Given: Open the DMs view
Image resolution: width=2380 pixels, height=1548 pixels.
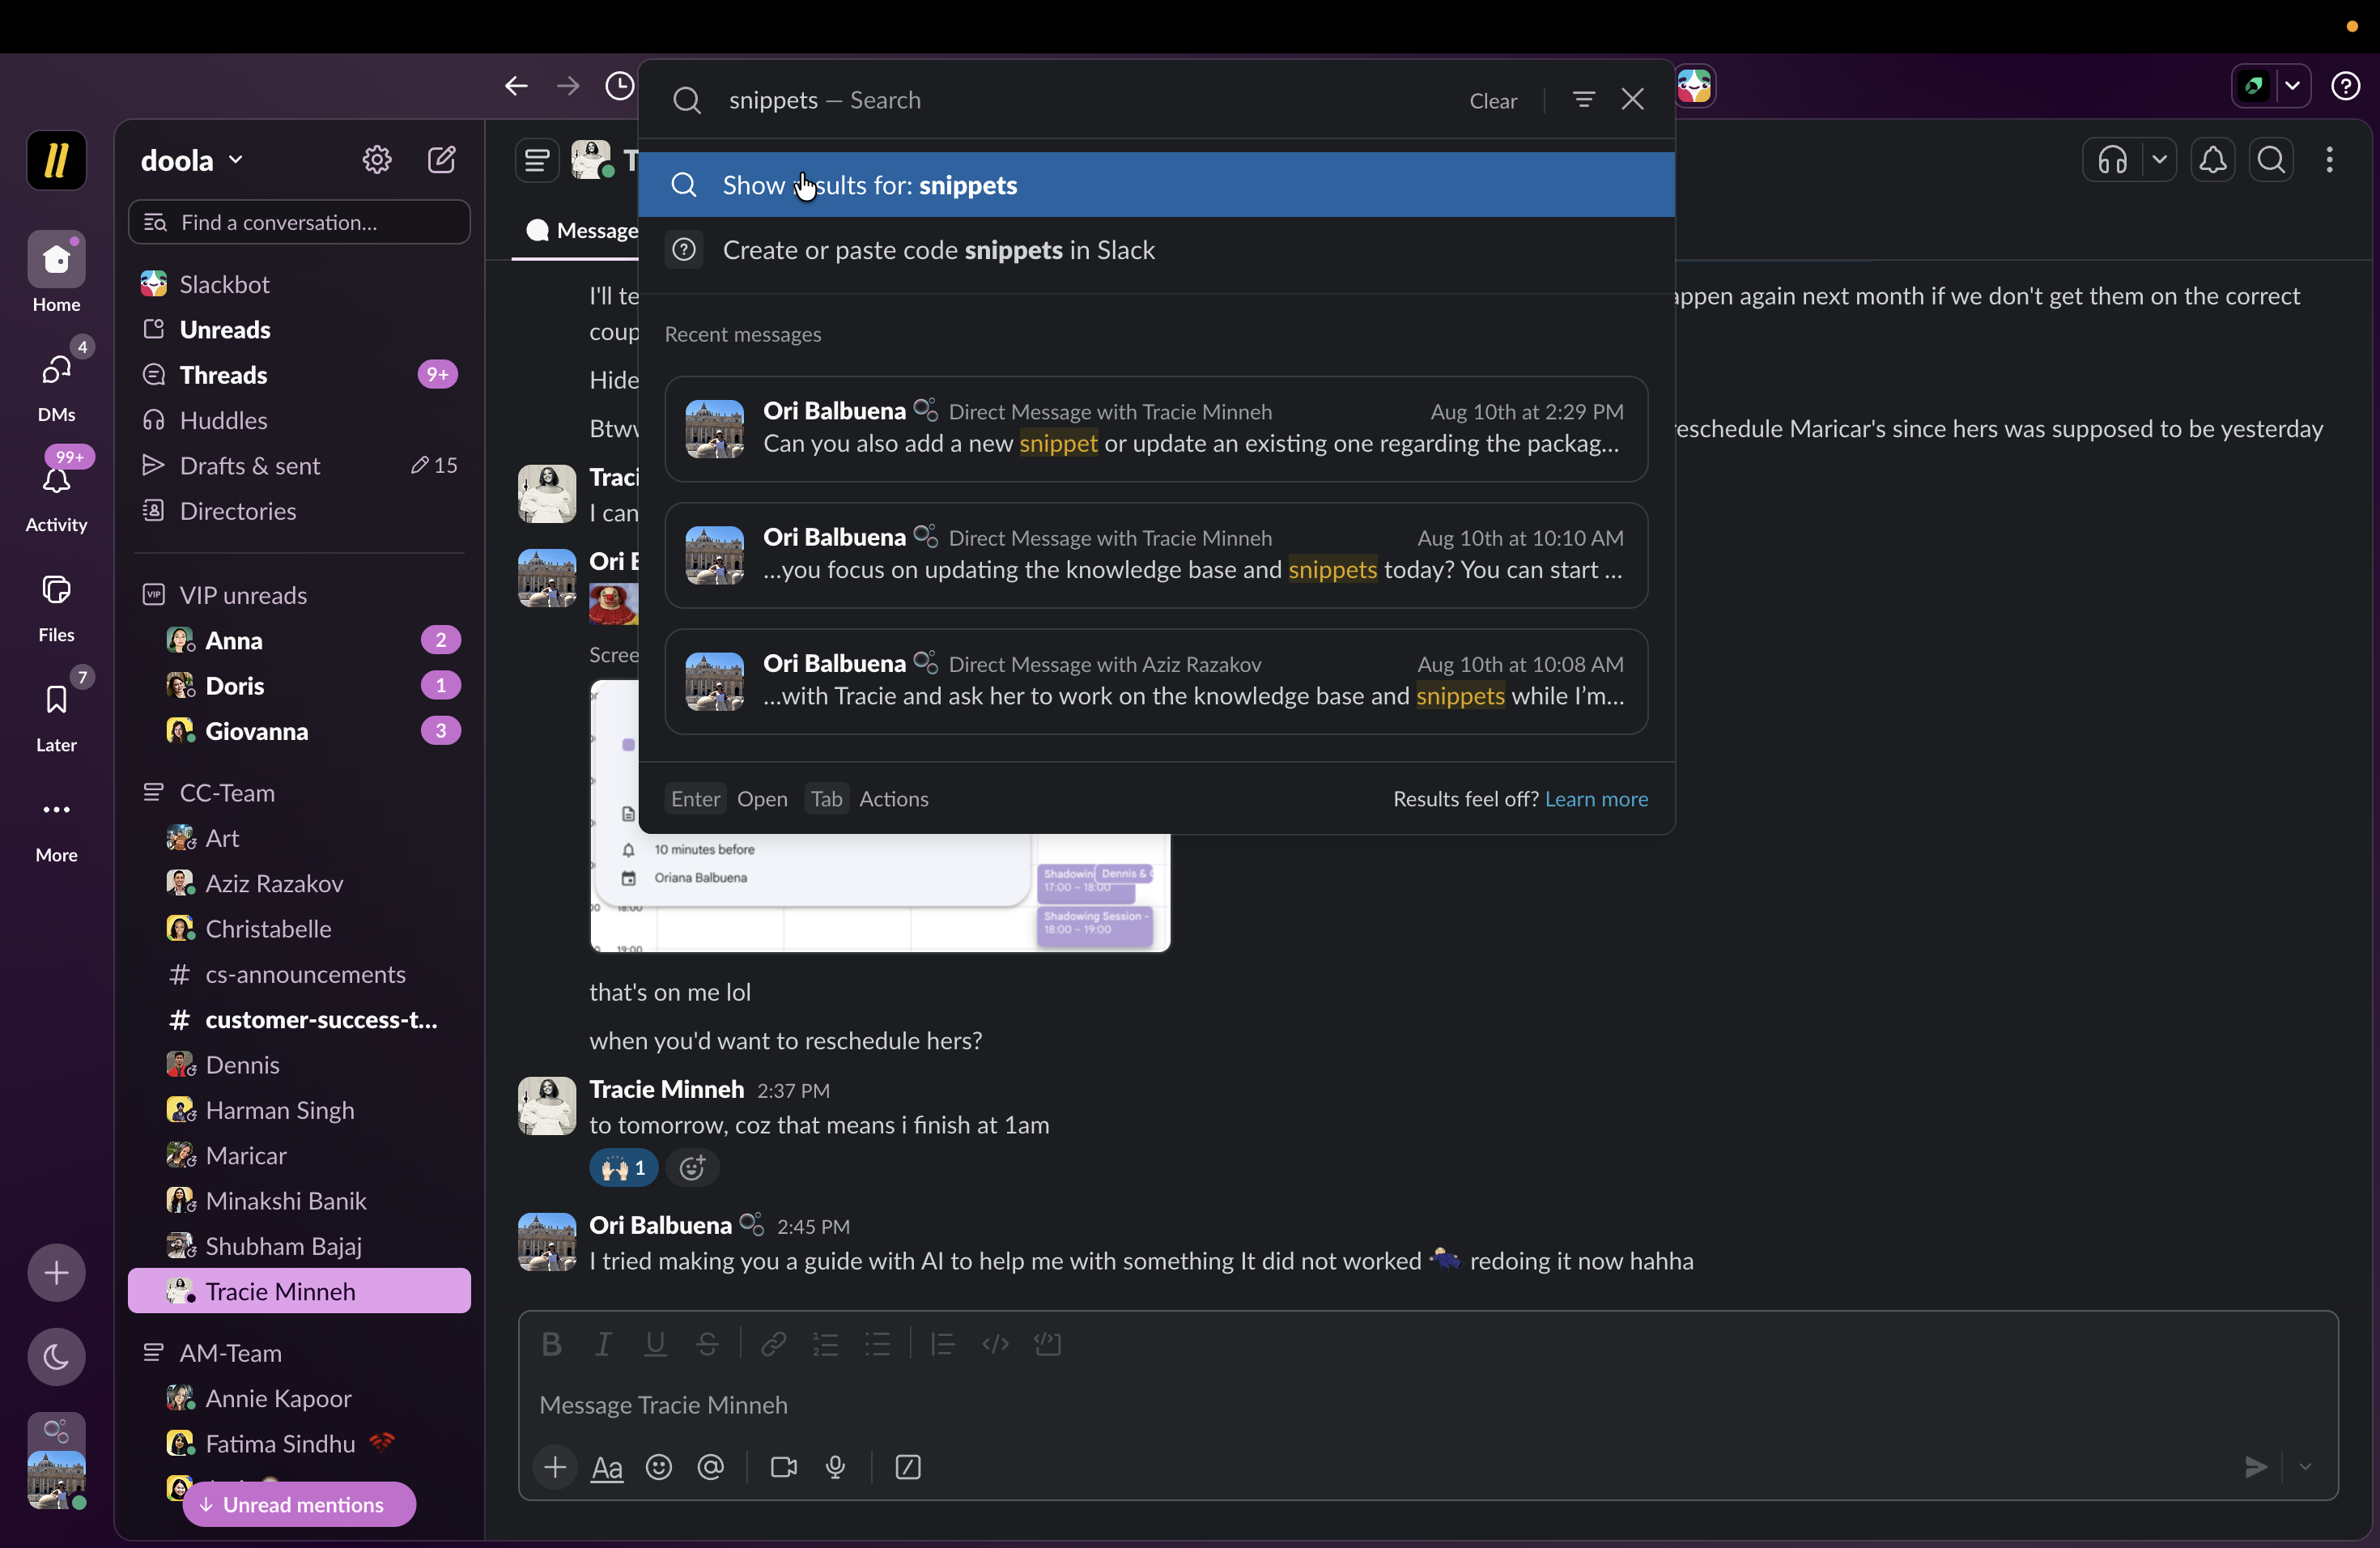Looking at the screenshot, I should (56, 383).
